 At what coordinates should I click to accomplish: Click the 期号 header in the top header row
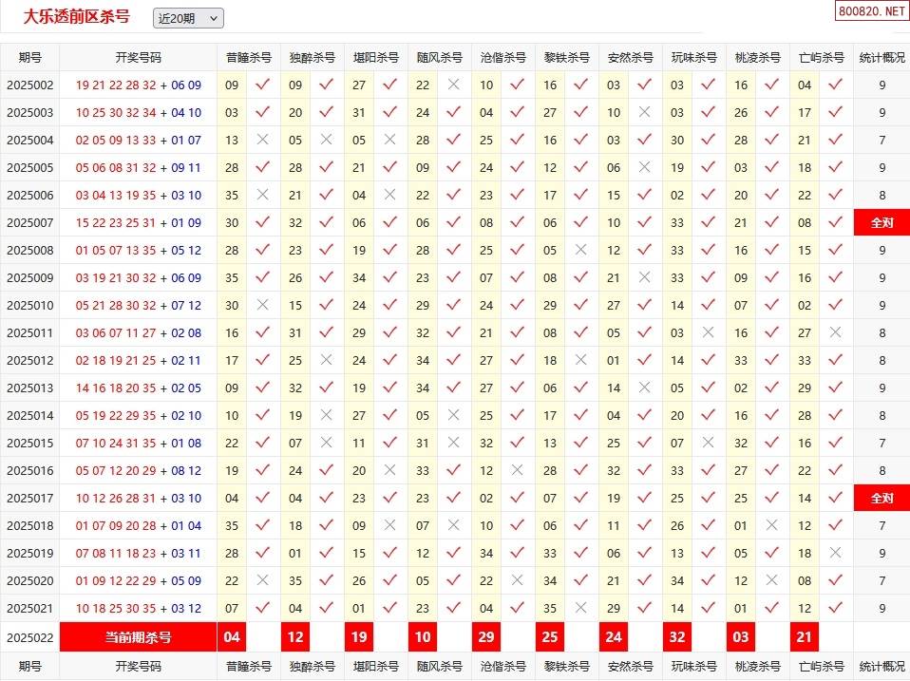30,57
